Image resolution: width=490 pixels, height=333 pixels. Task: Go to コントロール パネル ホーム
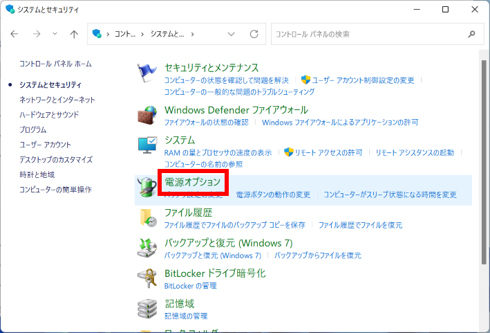tap(55, 64)
